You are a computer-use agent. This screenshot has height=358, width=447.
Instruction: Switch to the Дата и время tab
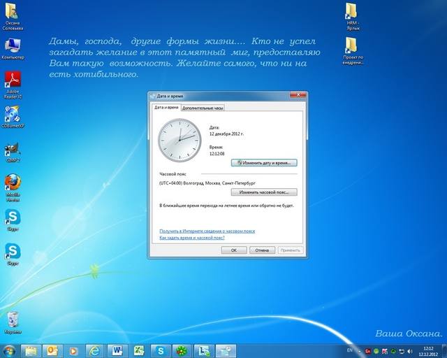(166, 108)
